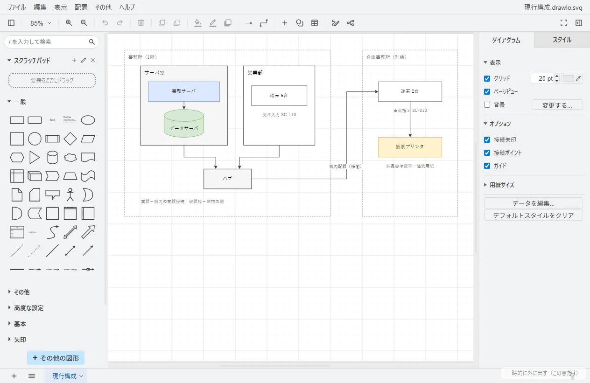Click the delete trash icon

tap(141, 23)
